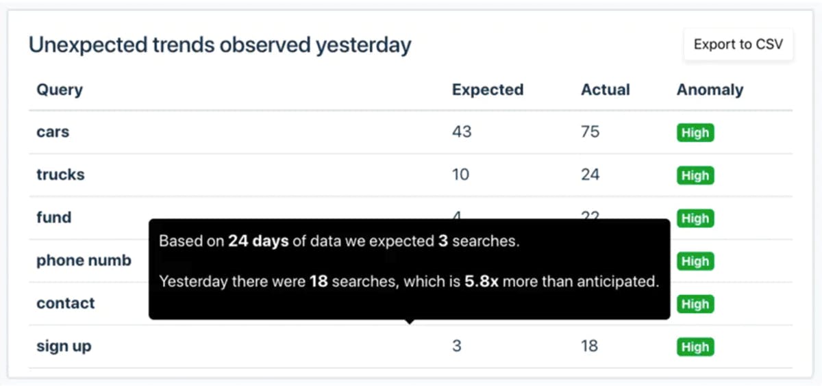Sort by the Actual column header
This screenshot has height=386, width=822.
606,90
